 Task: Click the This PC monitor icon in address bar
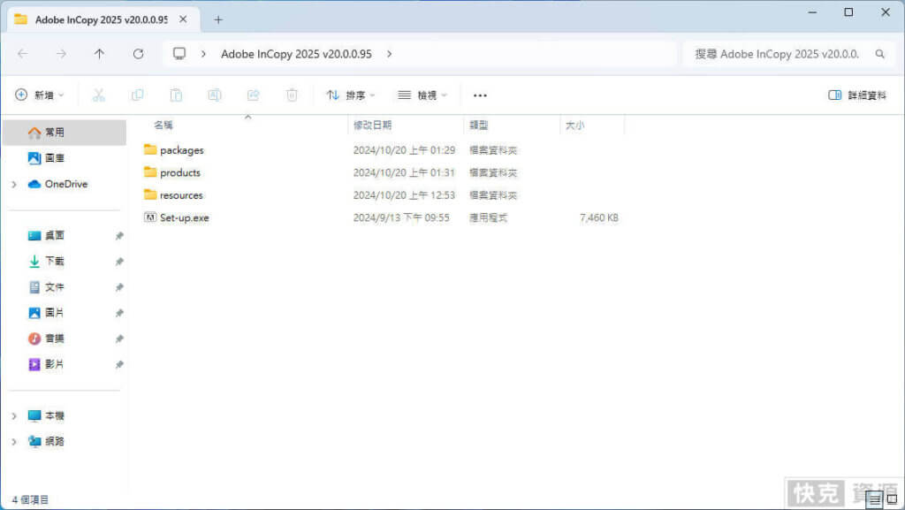[x=179, y=54]
